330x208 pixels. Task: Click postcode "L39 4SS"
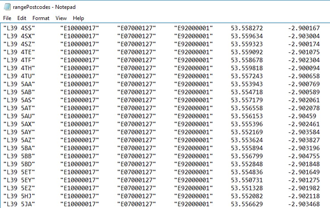(19, 28)
